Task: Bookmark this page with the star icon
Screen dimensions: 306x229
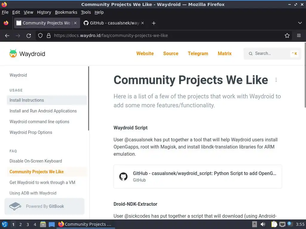Action: point(287,35)
